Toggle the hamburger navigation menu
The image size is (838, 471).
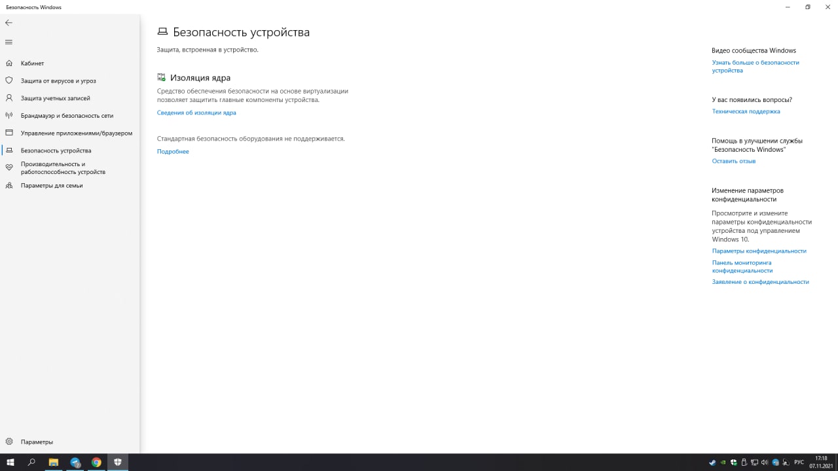tap(9, 42)
